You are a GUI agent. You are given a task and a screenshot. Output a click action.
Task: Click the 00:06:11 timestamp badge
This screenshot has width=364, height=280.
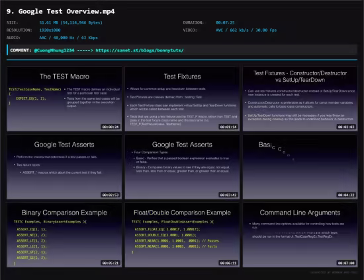[x=228, y=263]
